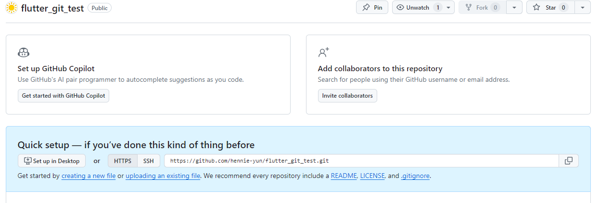Open the Star lists dropdown arrow
The height and width of the screenshot is (203, 612).
tap(583, 7)
